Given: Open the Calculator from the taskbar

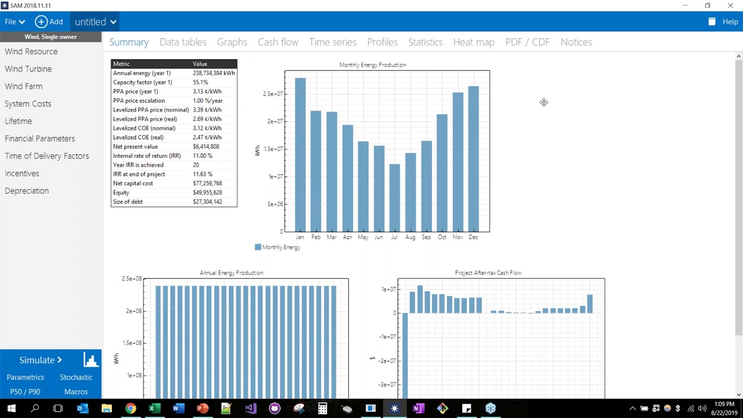Looking at the screenshot, I should coord(323,409).
